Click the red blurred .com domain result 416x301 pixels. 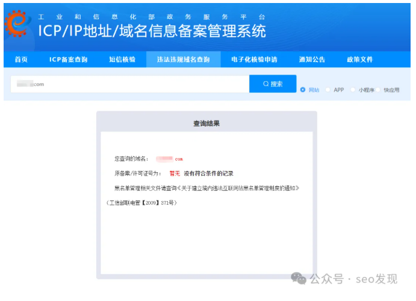pos(170,159)
